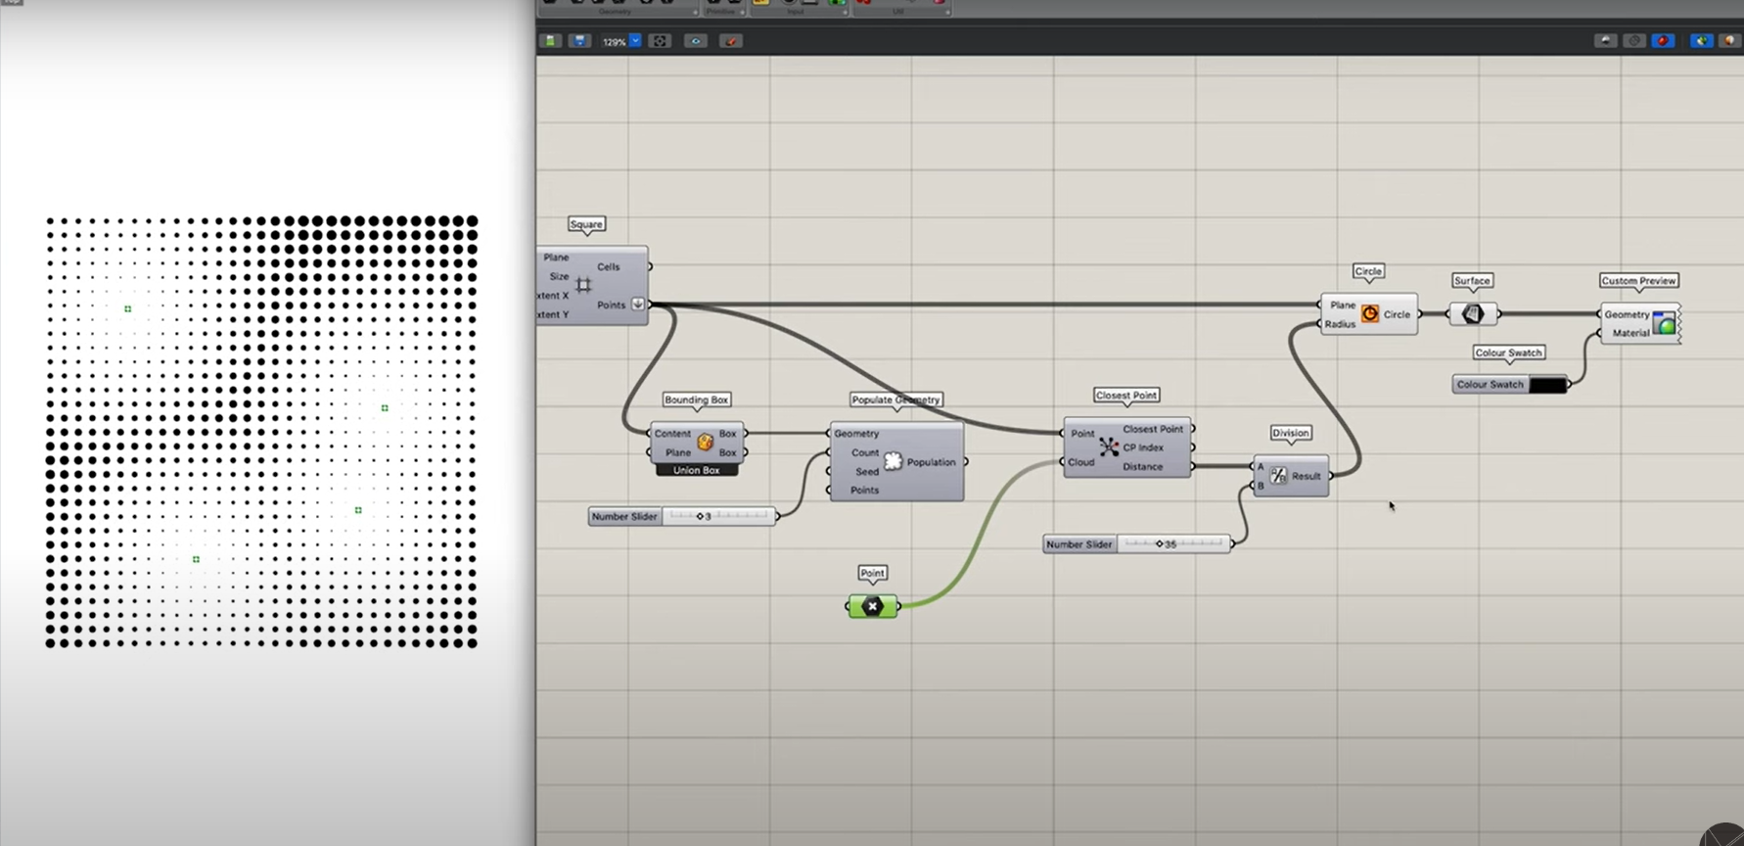Click the Custom Preview name tag above its component

click(1638, 281)
